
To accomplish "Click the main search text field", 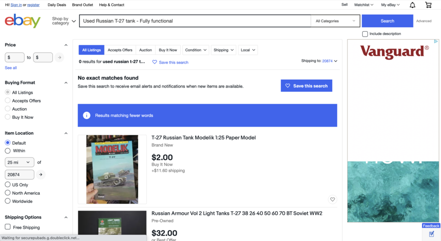I will [x=195, y=21].
